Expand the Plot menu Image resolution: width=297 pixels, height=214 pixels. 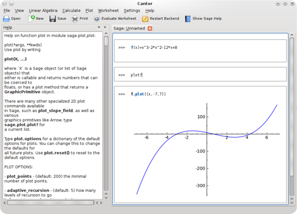89,10
